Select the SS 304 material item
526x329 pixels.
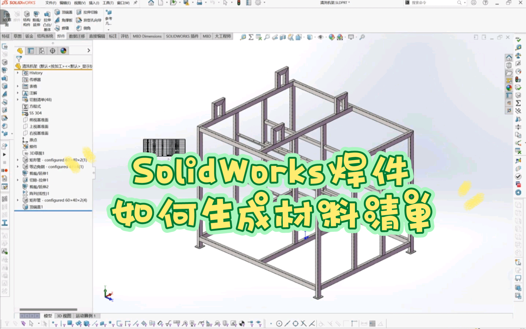[x=35, y=113]
